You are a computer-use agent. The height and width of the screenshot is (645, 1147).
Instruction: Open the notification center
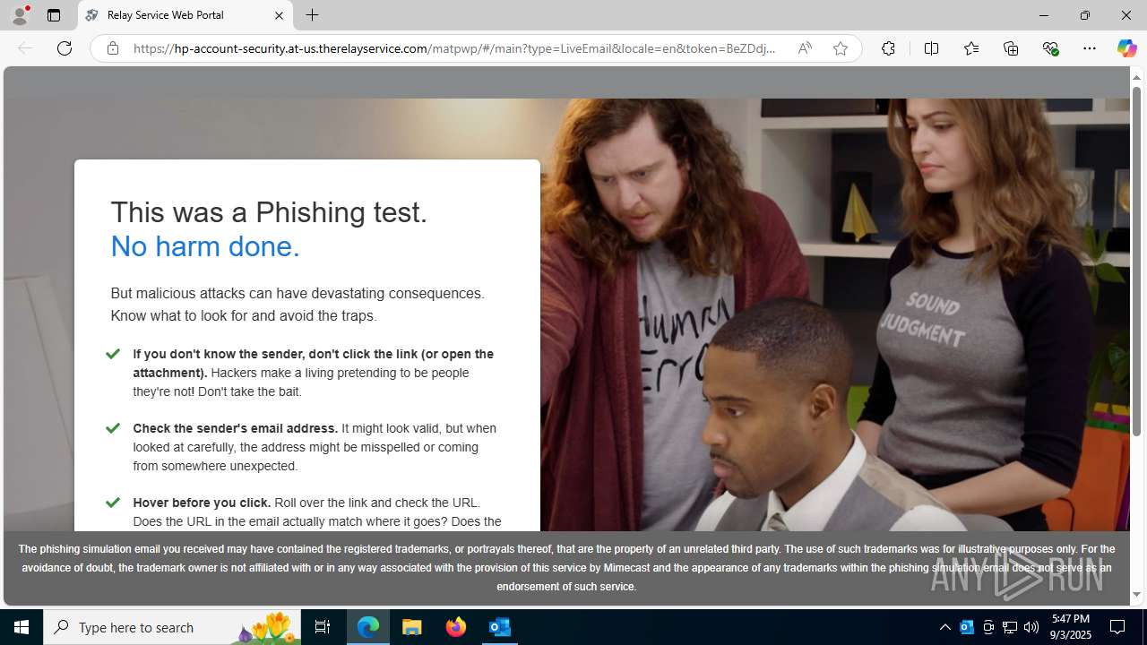1117,627
